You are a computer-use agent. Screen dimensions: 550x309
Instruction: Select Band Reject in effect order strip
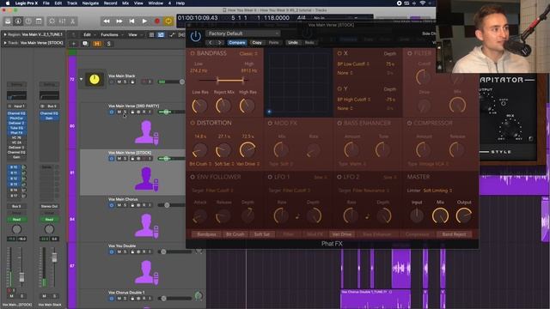point(454,234)
